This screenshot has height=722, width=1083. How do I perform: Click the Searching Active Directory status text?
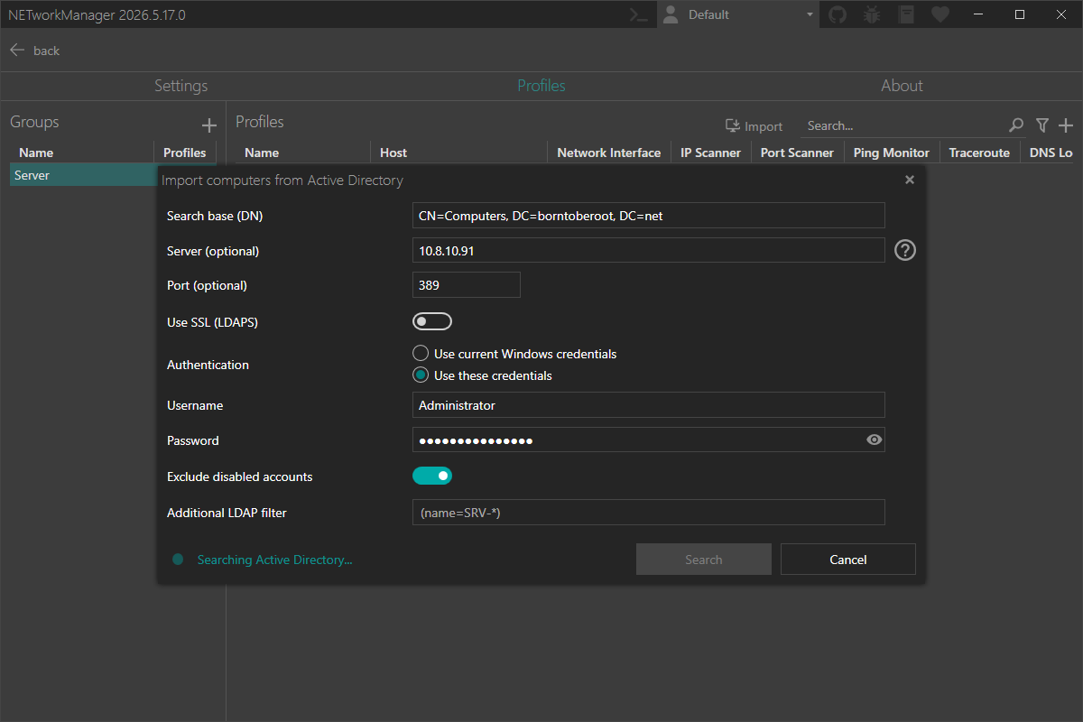tap(274, 560)
